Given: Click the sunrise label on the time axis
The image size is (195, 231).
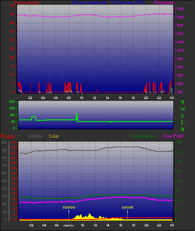Looking at the screenshot, I should coord(69,225).
